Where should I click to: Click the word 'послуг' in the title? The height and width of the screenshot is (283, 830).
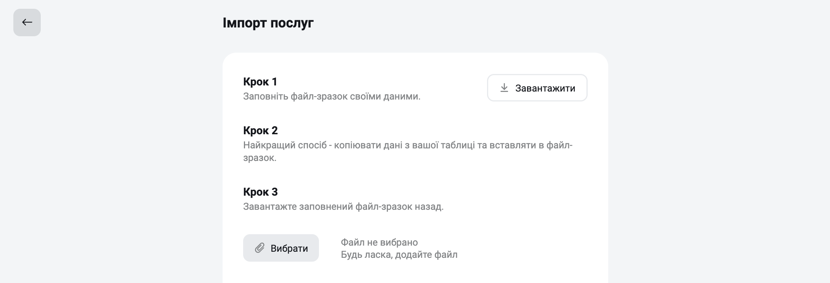click(x=292, y=23)
